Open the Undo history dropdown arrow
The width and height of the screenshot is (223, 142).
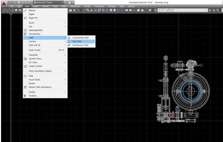pyautogui.click(x=26, y=2)
